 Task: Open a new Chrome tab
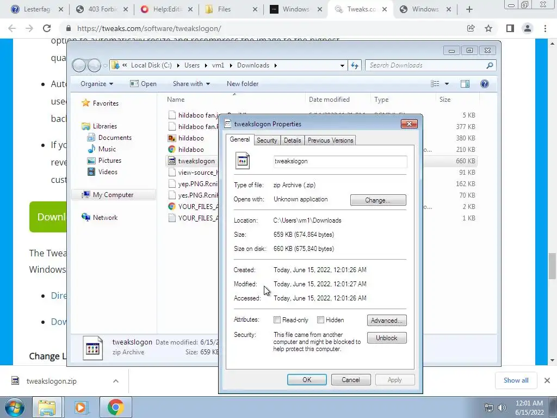click(x=469, y=10)
